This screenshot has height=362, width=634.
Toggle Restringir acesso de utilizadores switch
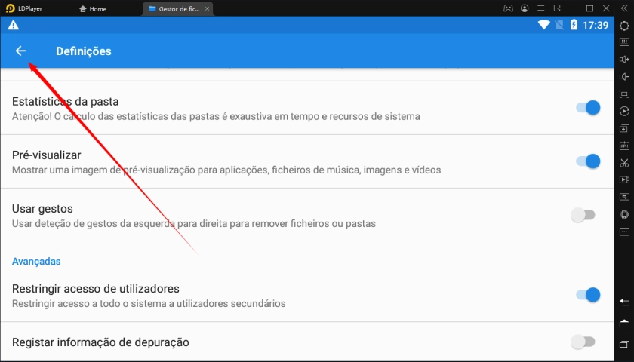(x=588, y=295)
